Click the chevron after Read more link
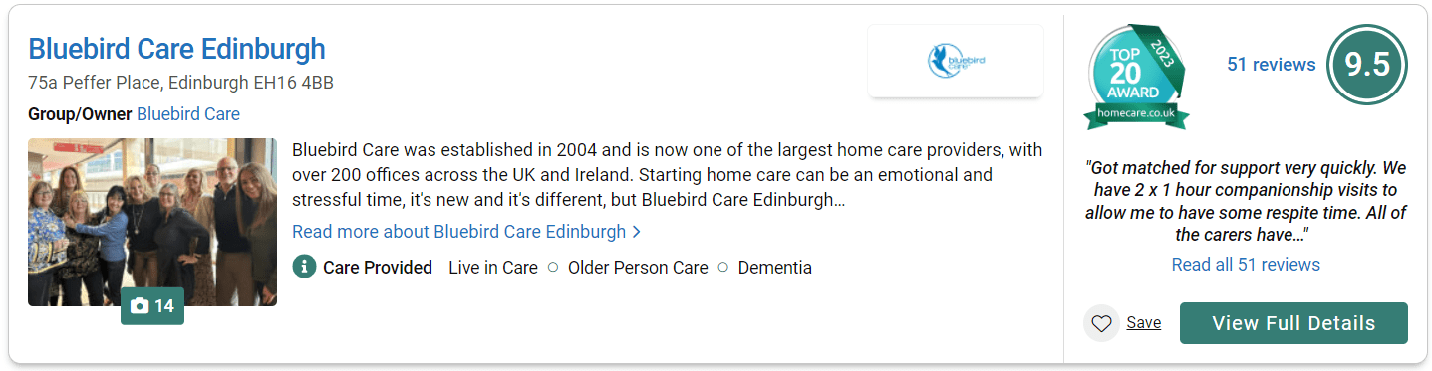Viewport: 1432px width, 371px height. click(x=637, y=232)
